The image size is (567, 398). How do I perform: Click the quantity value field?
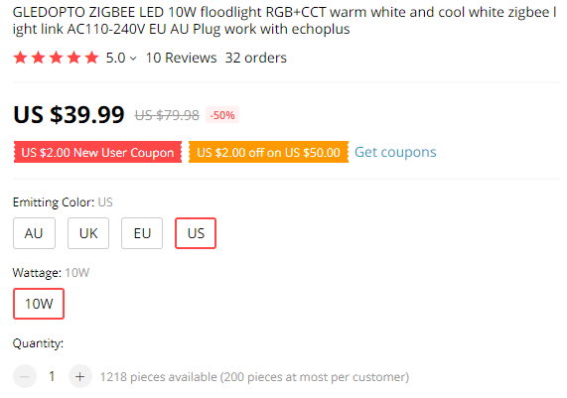[52, 376]
